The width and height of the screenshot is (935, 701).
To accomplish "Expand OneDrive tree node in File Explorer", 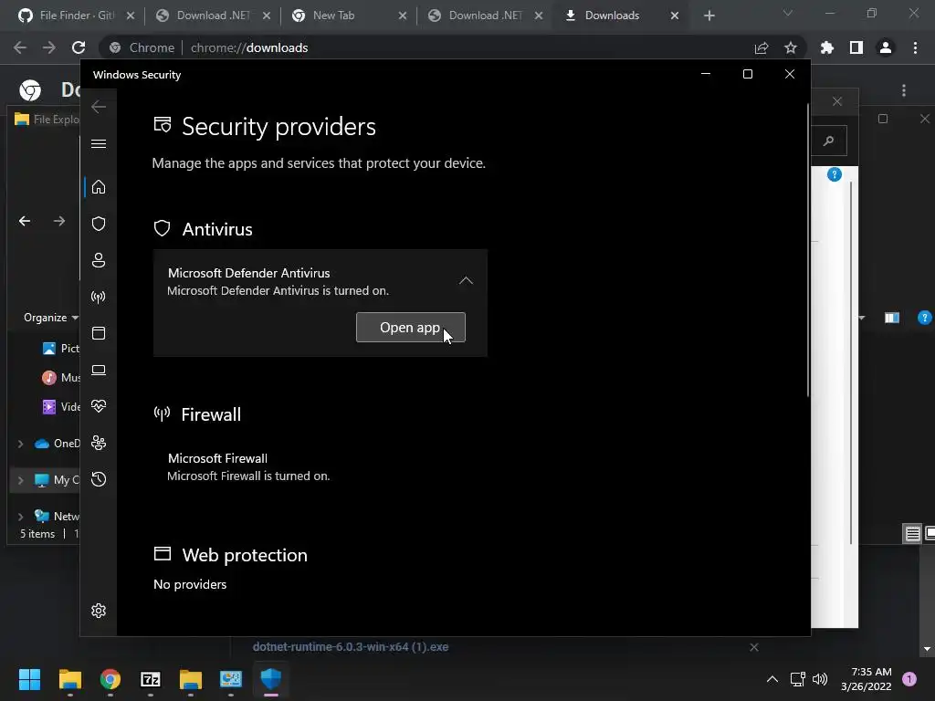I will click(20, 444).
